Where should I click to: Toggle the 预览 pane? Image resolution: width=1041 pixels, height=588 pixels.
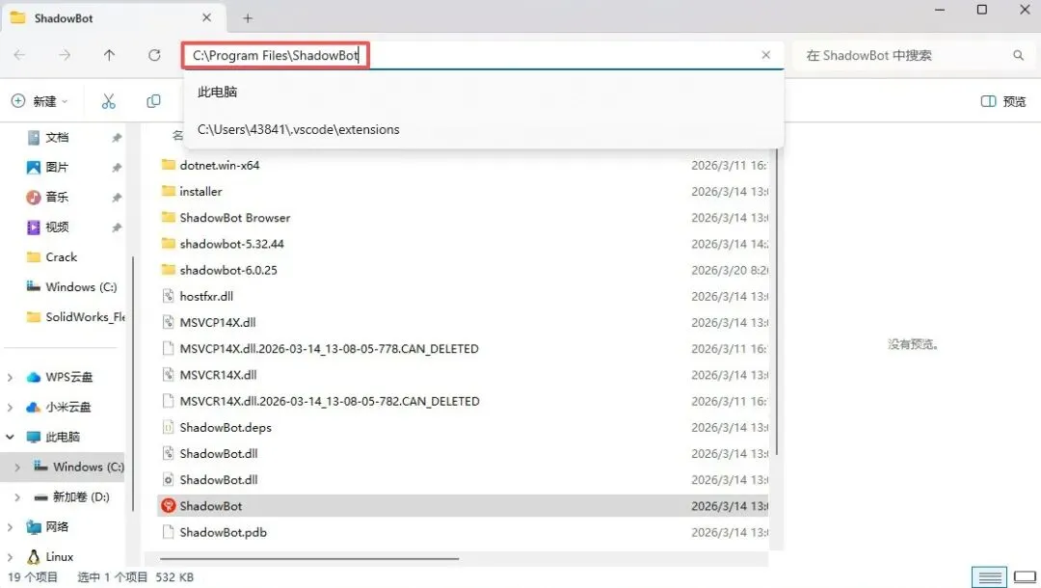click(1003, 101)
